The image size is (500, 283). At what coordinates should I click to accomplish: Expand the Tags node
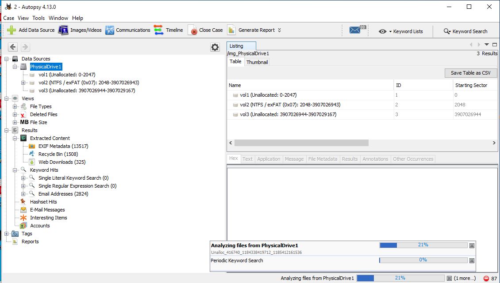pos(6,234)
